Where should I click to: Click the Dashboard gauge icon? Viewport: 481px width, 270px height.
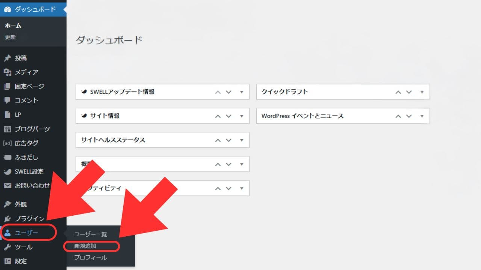click(x=8, y=9)
